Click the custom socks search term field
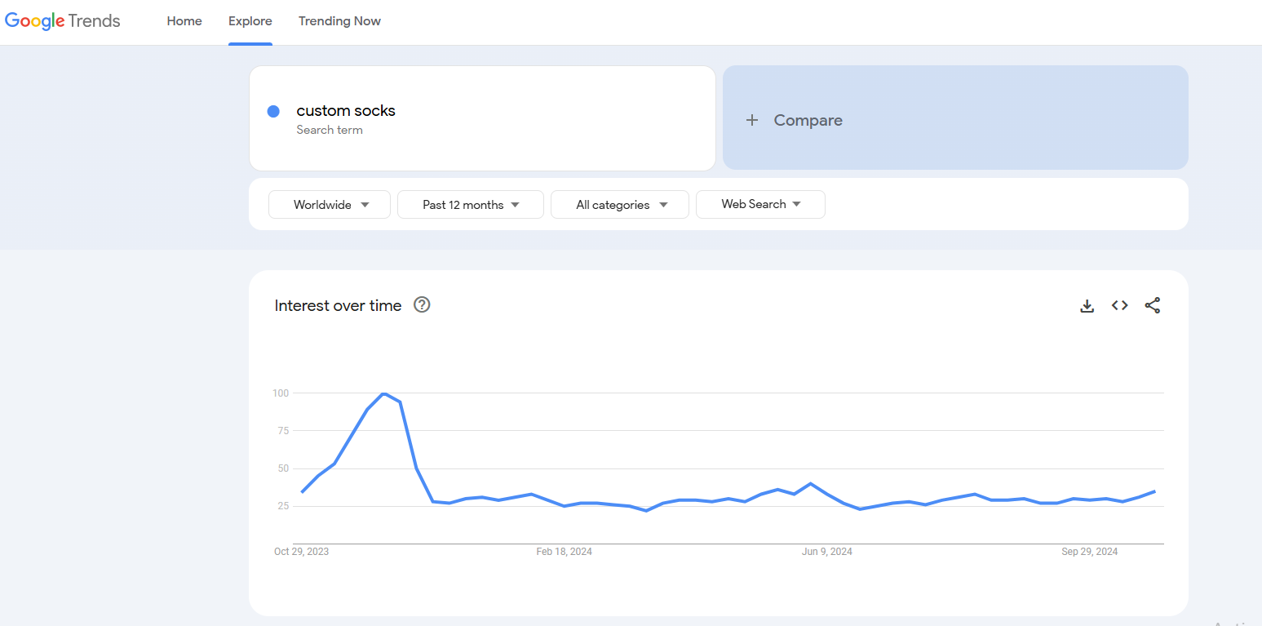This screenshot has width=1262, height=626. 482,118
